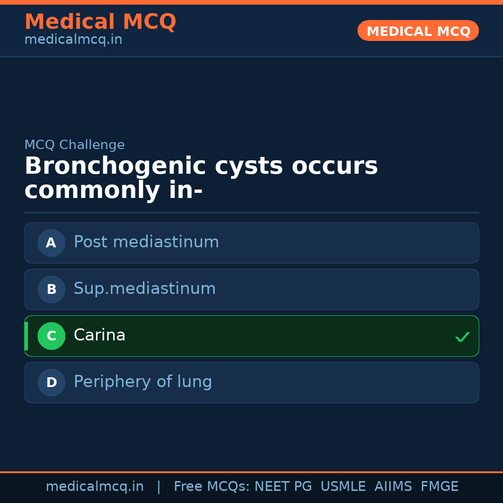Viewport: 503px width, 503px height.
Task: Open the question title text area
Action: (x=201, y=177)
